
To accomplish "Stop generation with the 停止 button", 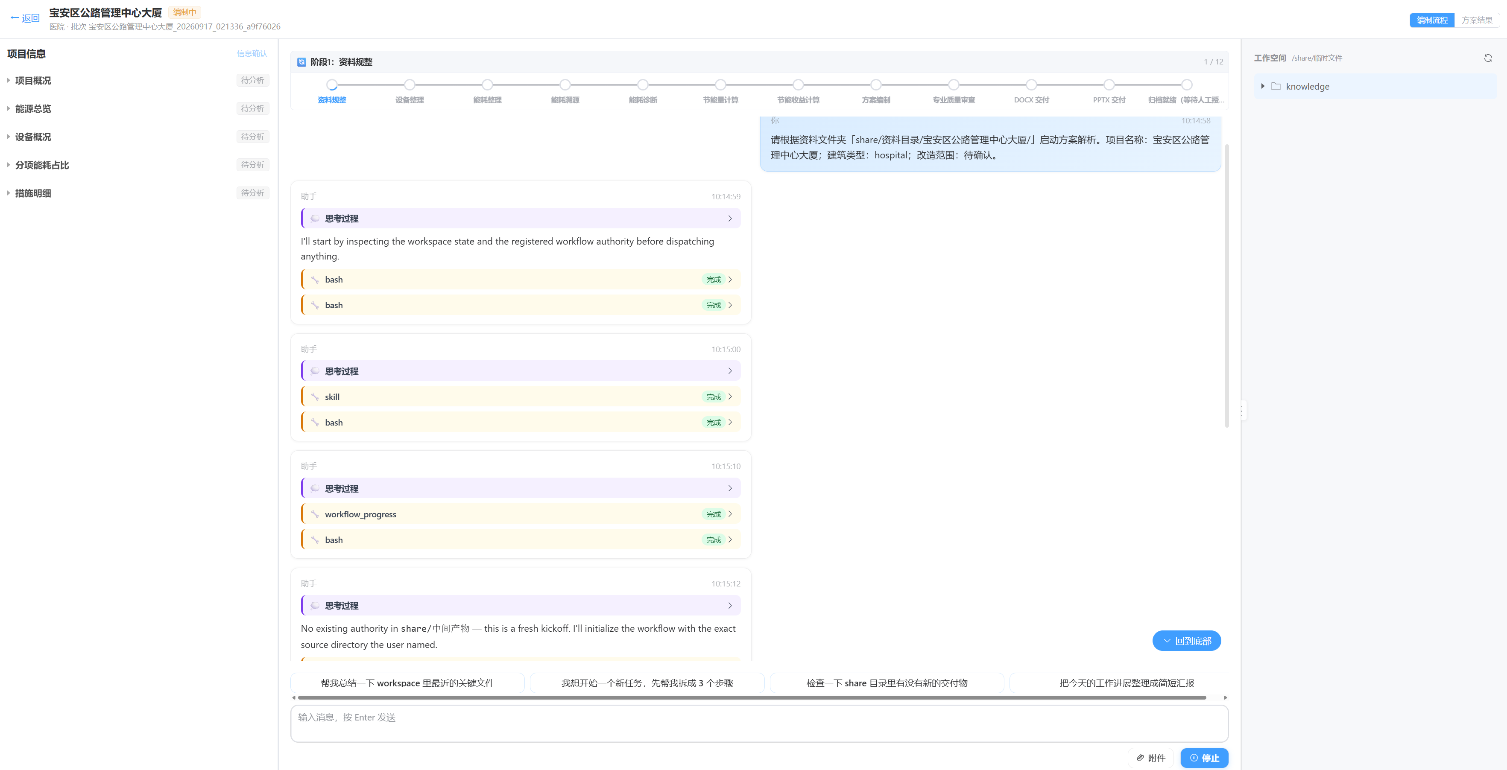I will (x=1204, y=758).
